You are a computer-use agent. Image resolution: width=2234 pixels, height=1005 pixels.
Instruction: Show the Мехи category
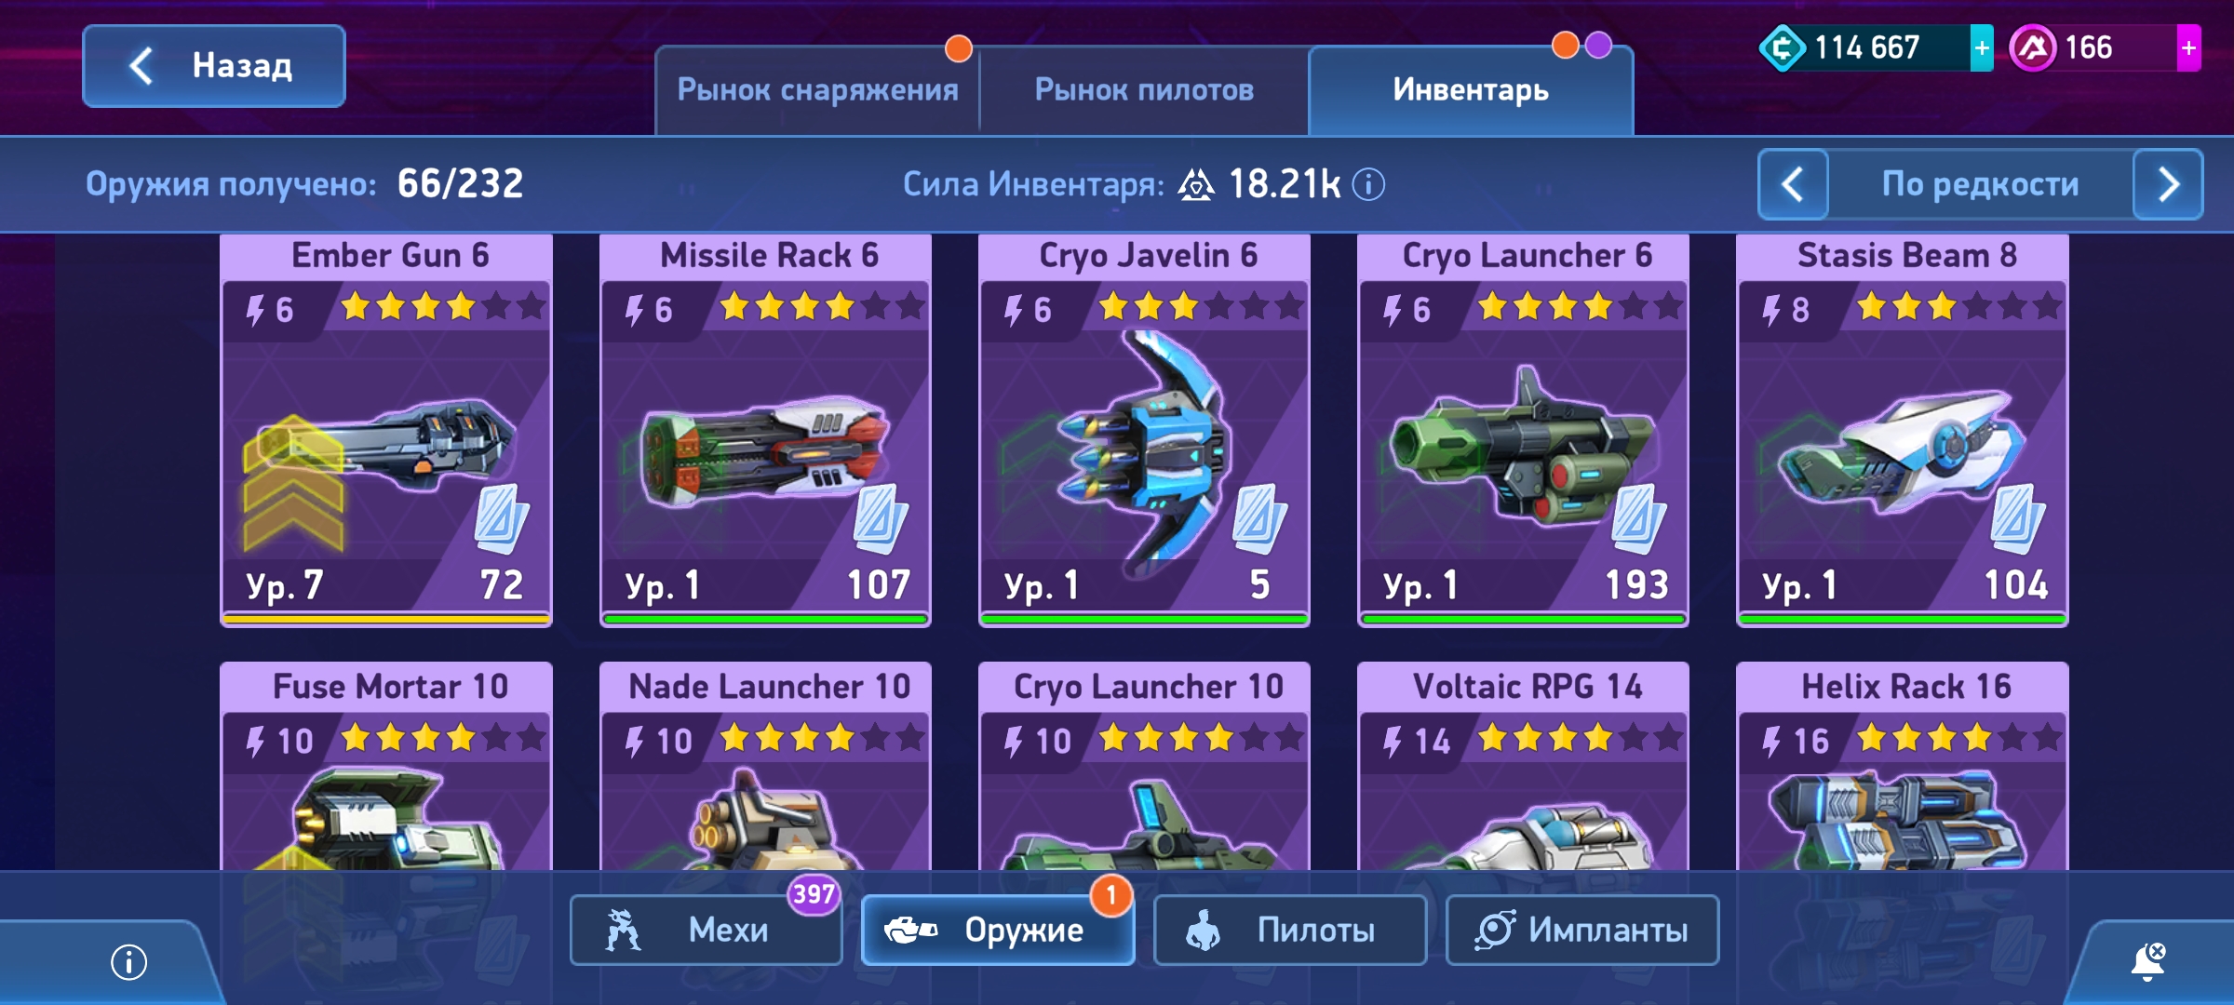(707, 930)
